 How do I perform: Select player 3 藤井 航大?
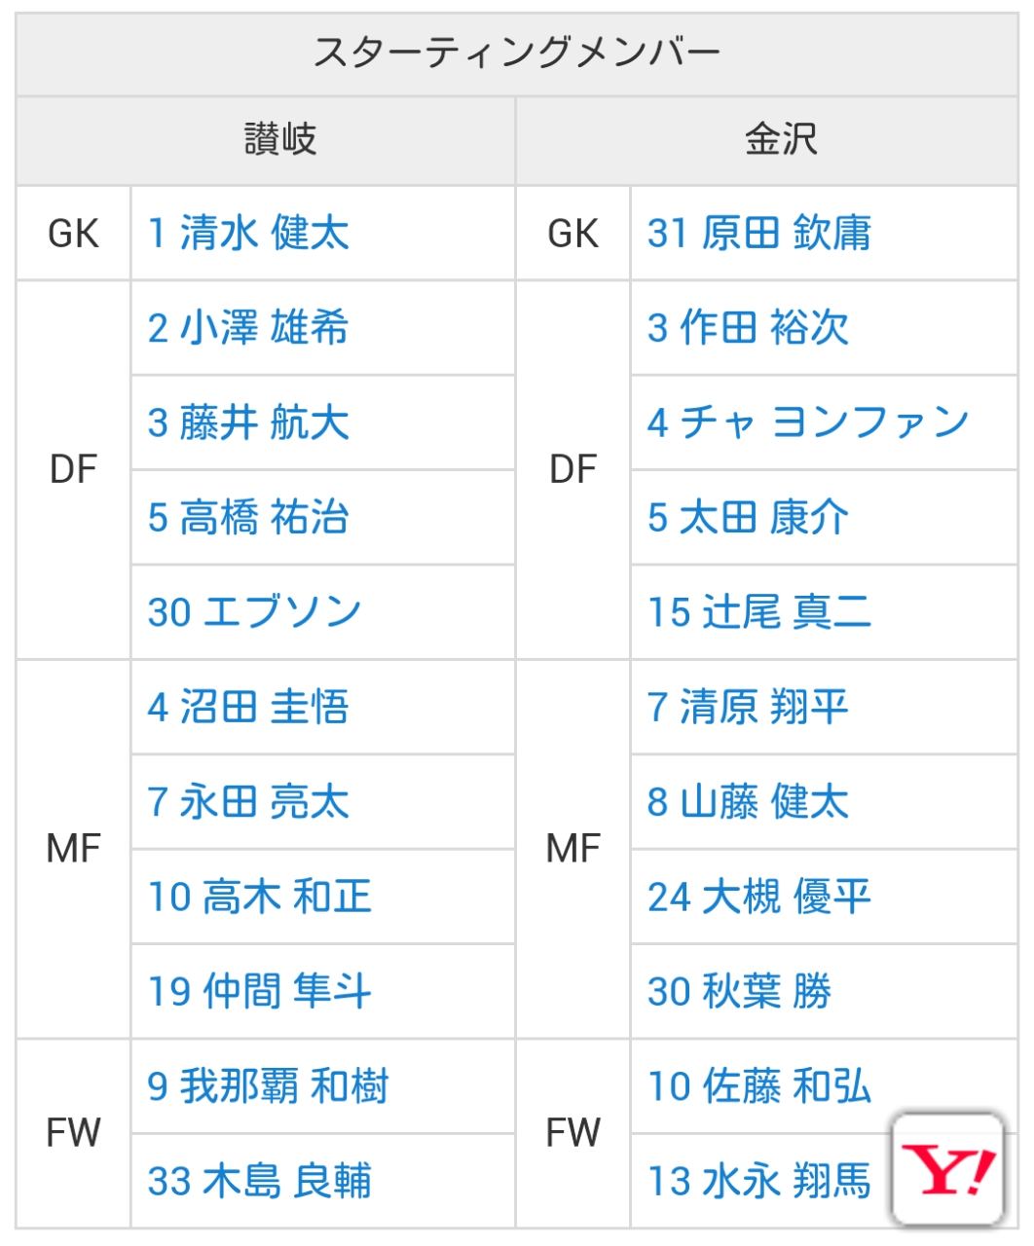(248, 422)
